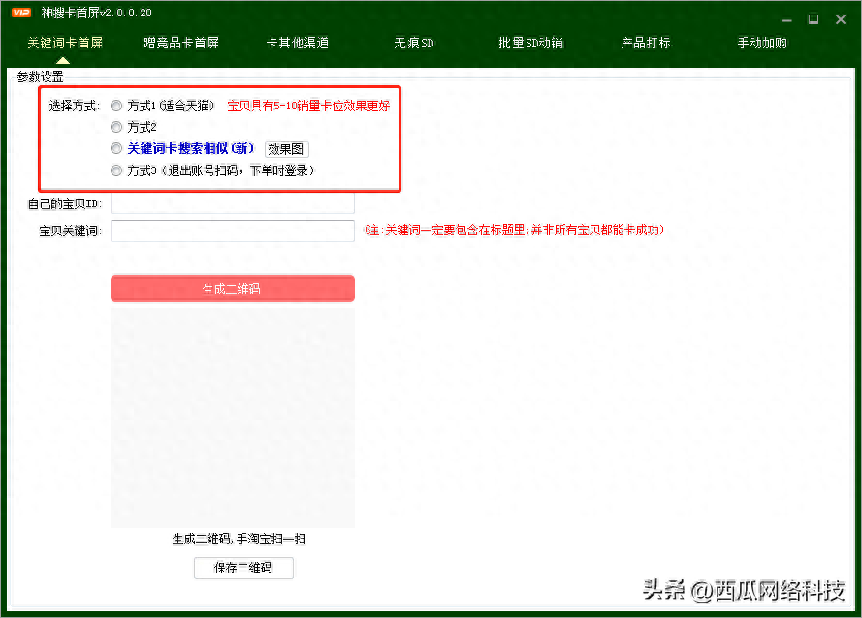The height and width of the screenshot is (618, 862).
Task: Click into the 宝贝关键词 text box
Action: pos(233,231)
